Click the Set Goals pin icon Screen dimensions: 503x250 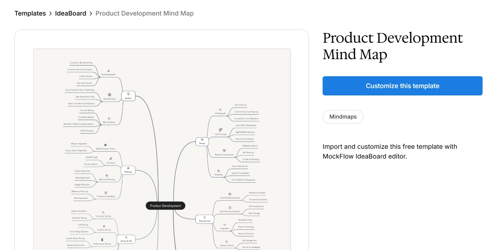(111, 159)
